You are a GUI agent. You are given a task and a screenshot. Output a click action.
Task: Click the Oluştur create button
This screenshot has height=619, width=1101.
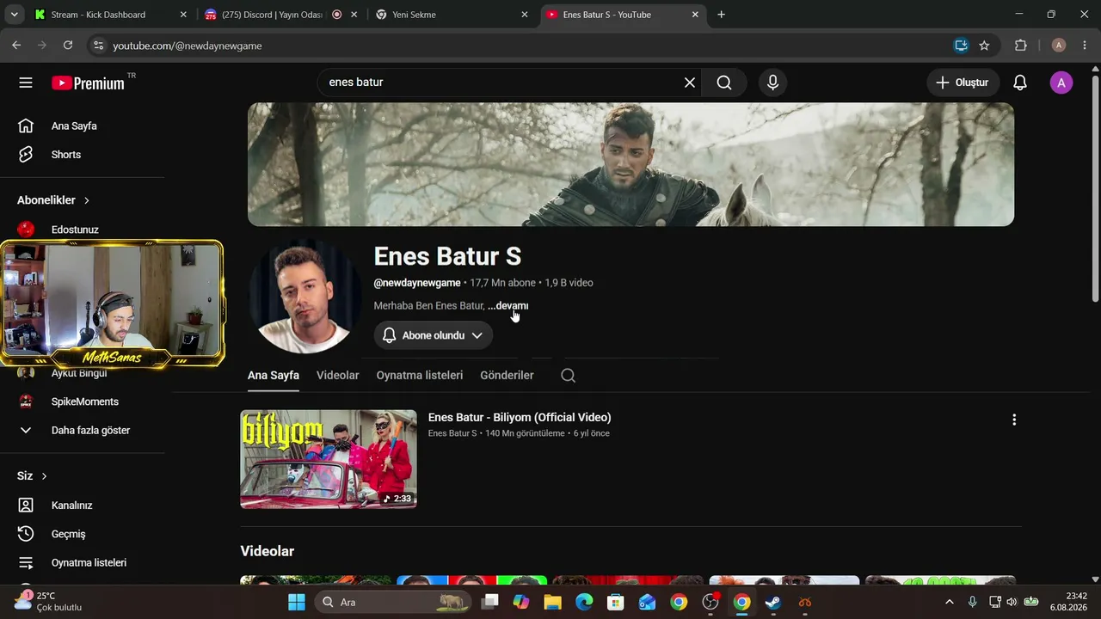coord(963,83)
